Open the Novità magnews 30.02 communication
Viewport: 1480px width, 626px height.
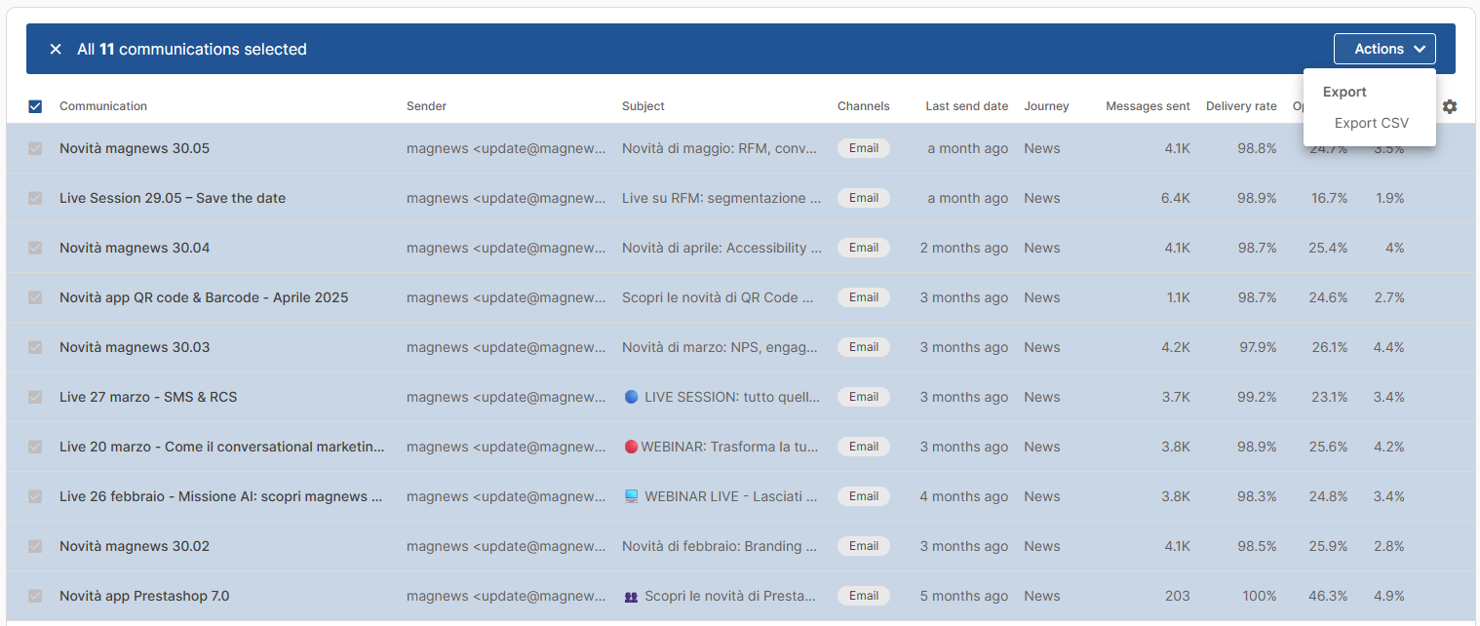coord(135,546)
